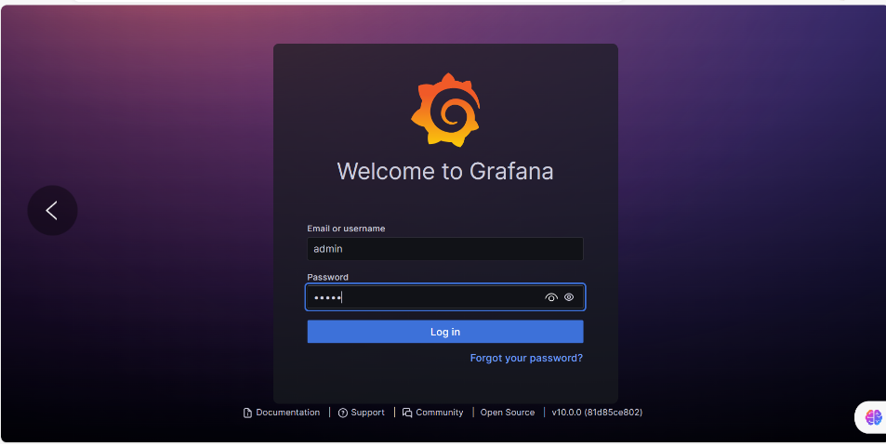Click the Email or username label
This screenshot has width=886, height=446.
346,229
